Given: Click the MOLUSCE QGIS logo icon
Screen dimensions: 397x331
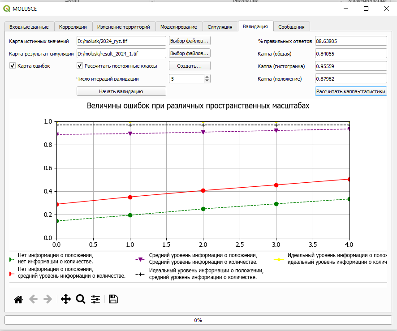Looking at the screenshot, I should (x=7, y=9).
